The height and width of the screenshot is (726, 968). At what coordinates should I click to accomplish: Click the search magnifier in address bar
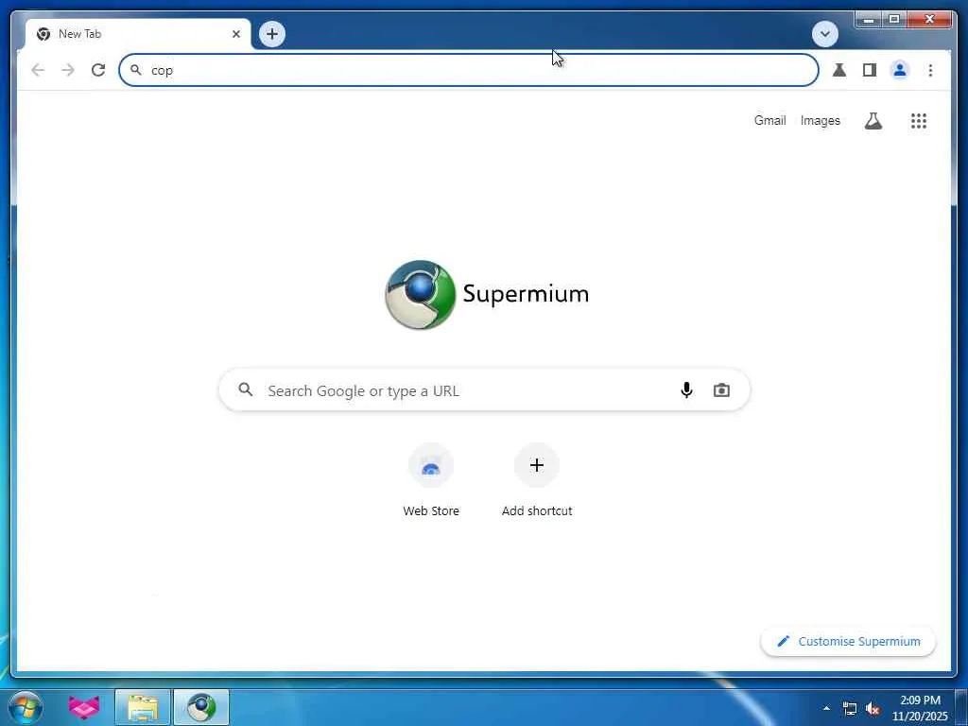tap(136, 70)
